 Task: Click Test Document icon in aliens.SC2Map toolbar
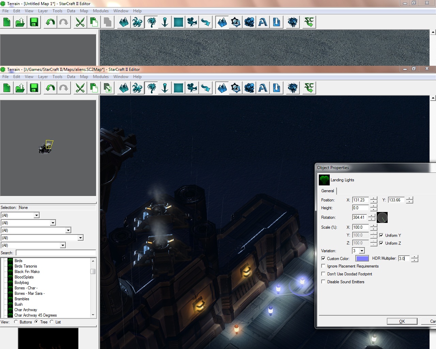tap(309, 88)
